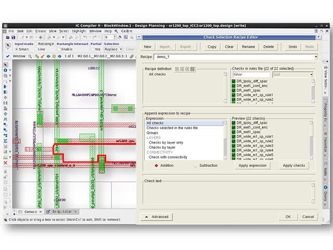Image resolution: width=333 pixels, height=250 pixels.
Task: Click the Filter input field
Action: 251,74
